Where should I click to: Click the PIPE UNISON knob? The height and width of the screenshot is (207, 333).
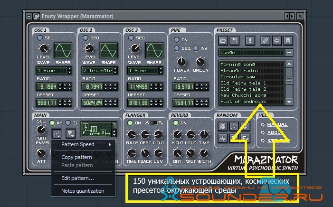click(200, 62)
